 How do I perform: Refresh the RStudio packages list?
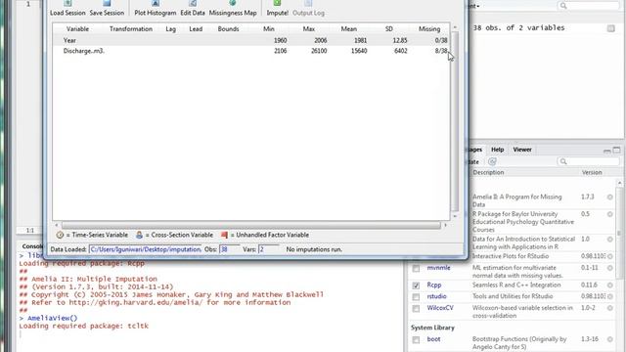coord(492,161)
